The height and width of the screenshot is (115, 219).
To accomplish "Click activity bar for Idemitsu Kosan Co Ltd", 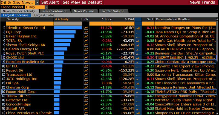I will (68, 28).
